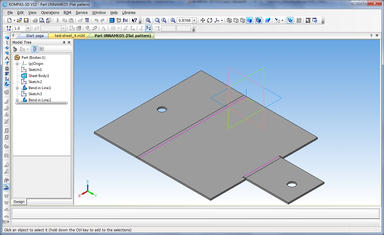Open the Variables f(x) tool
Image resolution: width=384 pixels, height=235 pixels.
pos(125,20)
